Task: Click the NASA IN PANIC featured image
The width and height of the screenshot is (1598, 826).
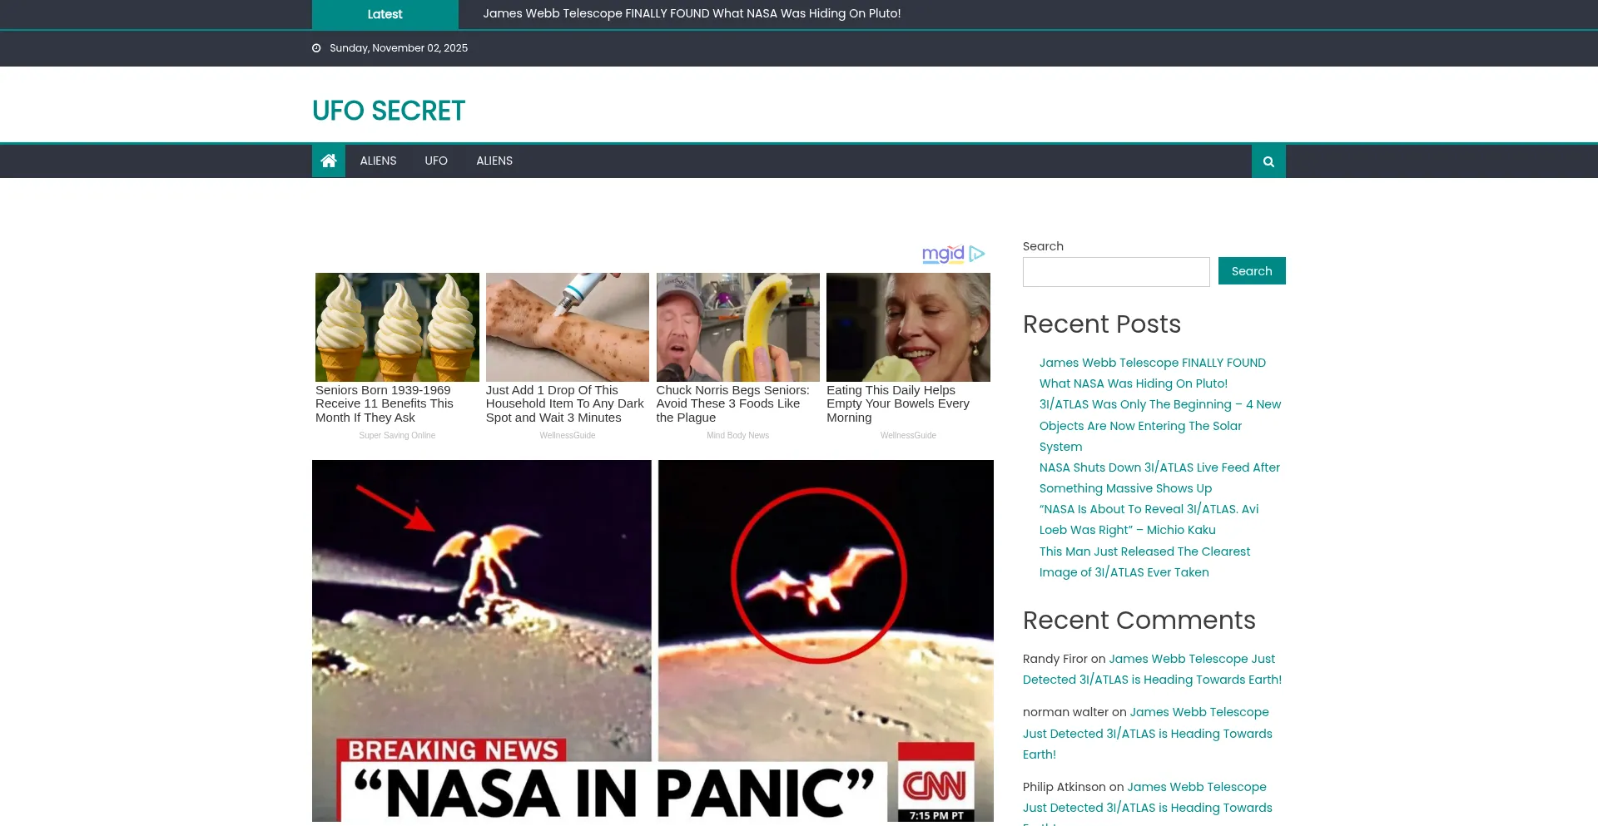Action: coord(653,641)
